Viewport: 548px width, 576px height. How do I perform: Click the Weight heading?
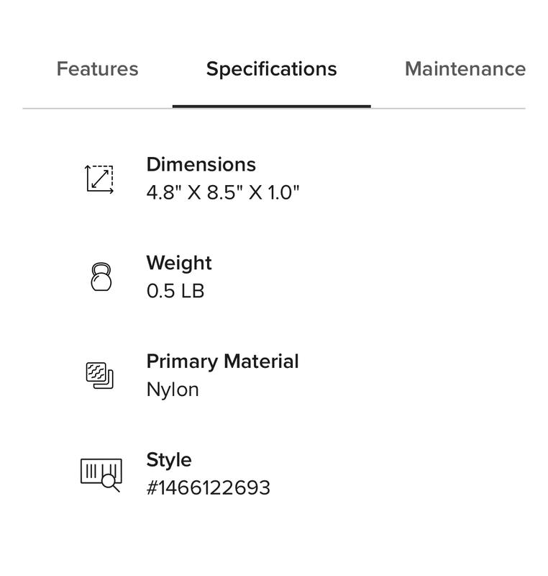pos(178,263)
